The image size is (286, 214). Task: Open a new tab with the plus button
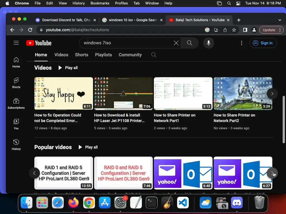coord(239,20)
